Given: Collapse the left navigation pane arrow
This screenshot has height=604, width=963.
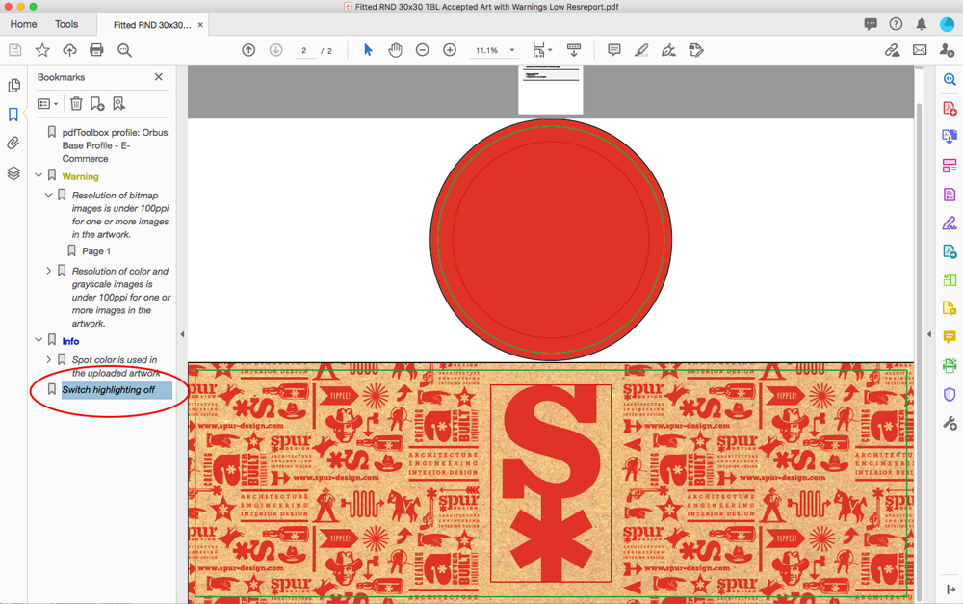Looking at the screenshot, I should click(x=182, y=334).
